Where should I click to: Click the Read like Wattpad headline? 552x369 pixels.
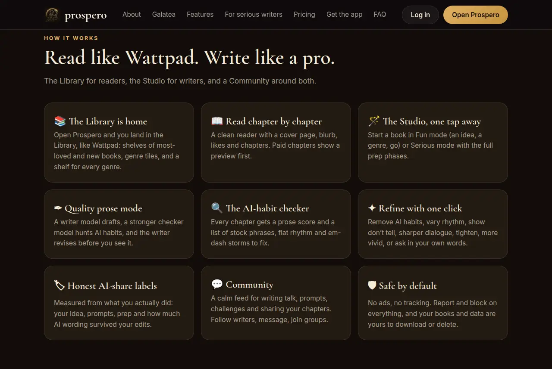coord(189,58)
